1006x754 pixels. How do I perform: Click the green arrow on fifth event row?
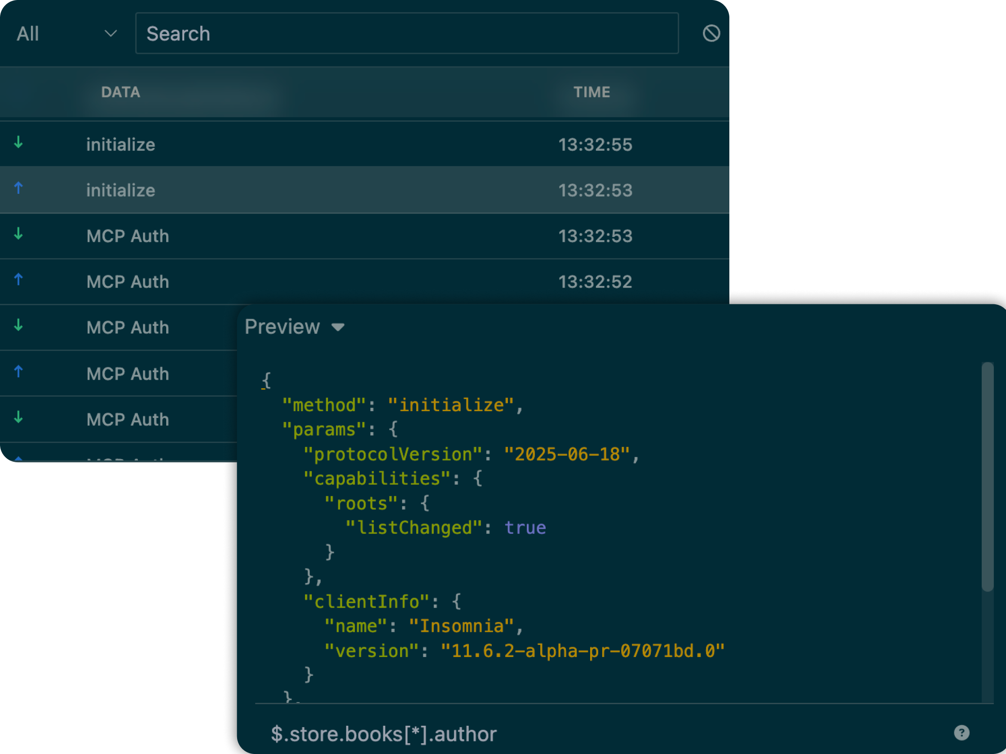19,325
